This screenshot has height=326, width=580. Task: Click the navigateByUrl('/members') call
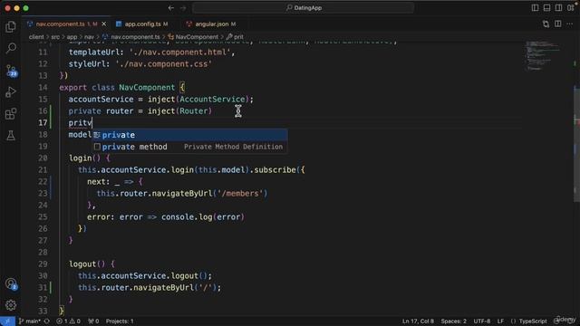point(209,194)
